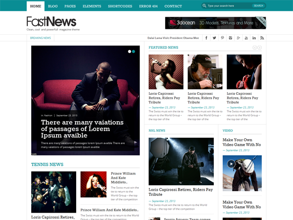
Task: Open the Facebook social icon
Action: pyautogui.click(x=206, y=38)
